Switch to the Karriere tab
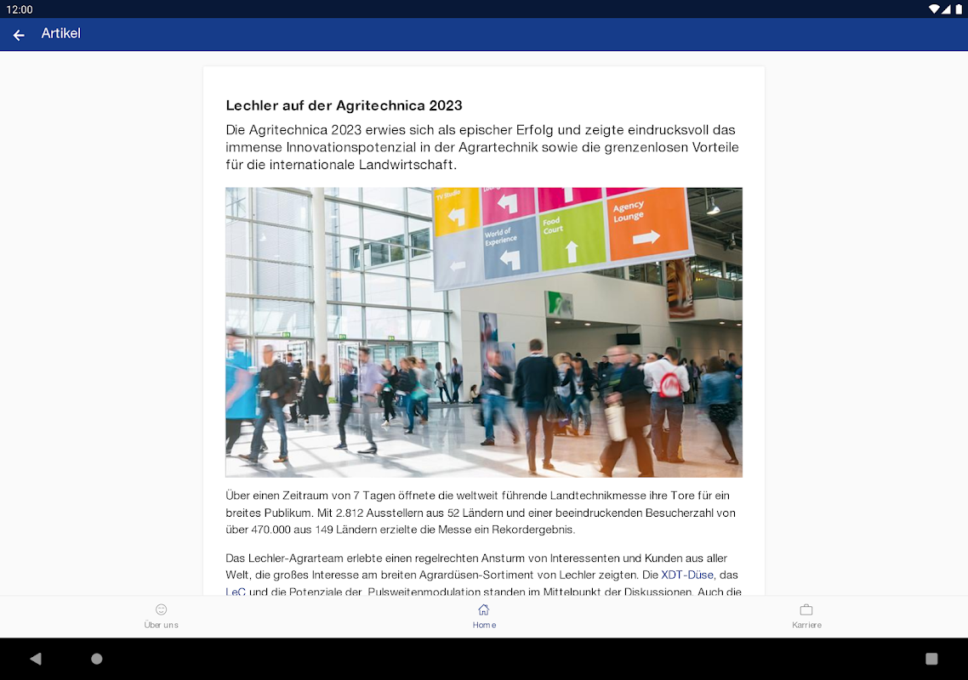Image resolution: width=968 pixels, height=680 pixels. (806, 616)
